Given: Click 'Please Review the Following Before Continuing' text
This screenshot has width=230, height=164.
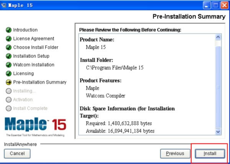Looking at the screenshot, I should (130, 30).
